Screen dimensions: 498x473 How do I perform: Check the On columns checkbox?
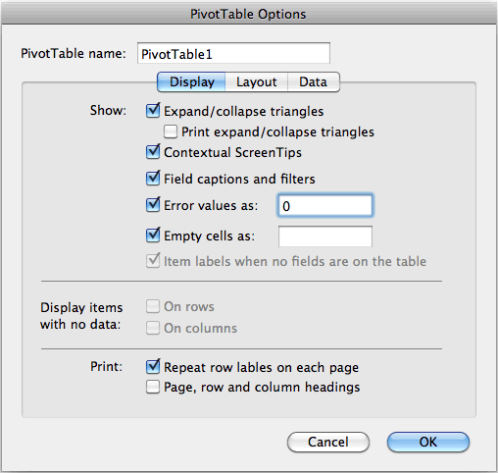click(153, 328)
